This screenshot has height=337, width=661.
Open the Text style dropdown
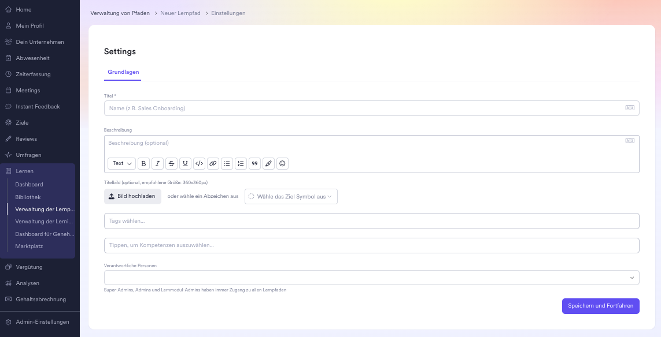coord(121,163)
